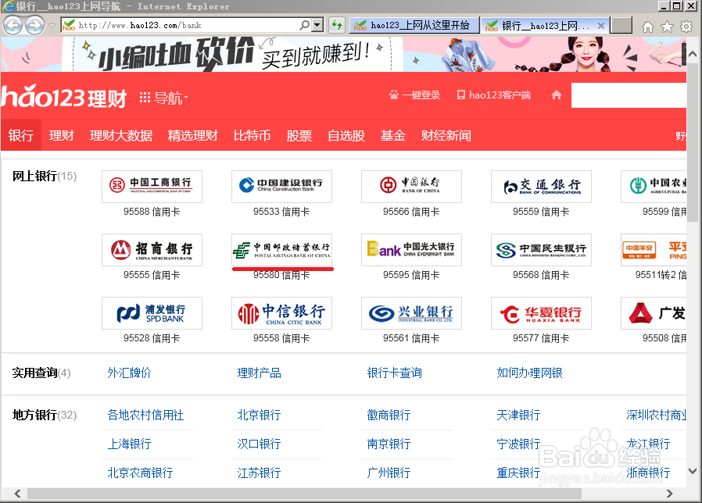Open the 中国银行 Bank of China logo
Viewport: 702px width, 503px height.
411,186
